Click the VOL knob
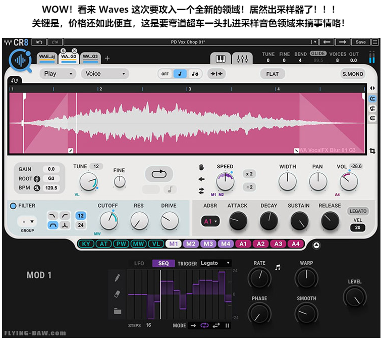 tap(349, 181)
